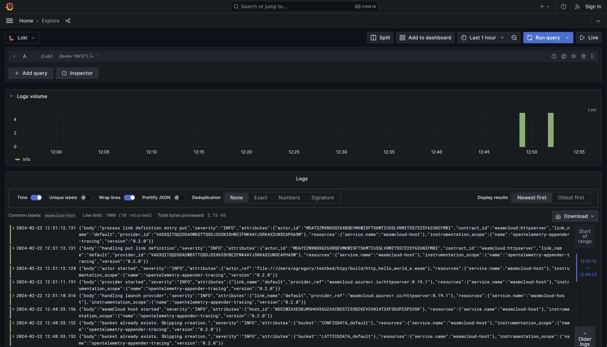Open the Inspector

77,73
